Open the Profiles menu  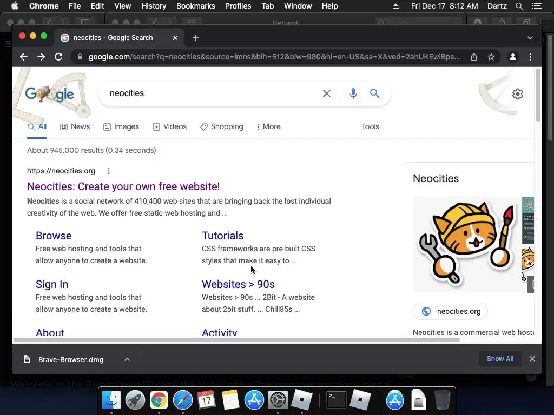point(238,6)
